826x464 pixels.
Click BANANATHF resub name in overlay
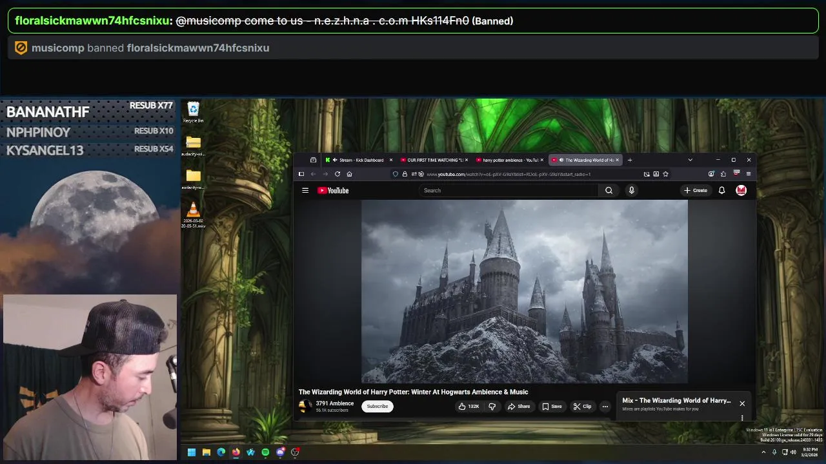[48, 111]
